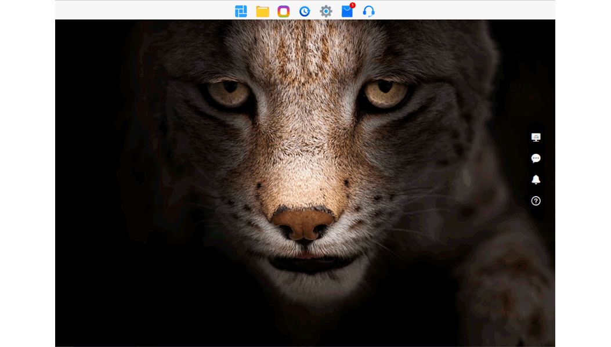Open the monitor chart icon on the right side

click(536, 137)
